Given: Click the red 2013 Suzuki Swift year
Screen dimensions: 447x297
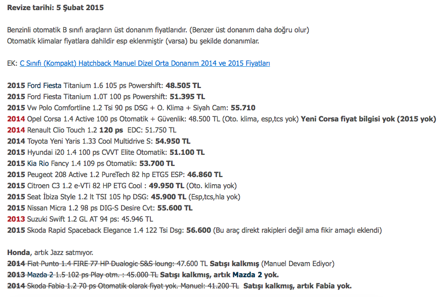Looking at the screenshot, I should pos(16,219).
